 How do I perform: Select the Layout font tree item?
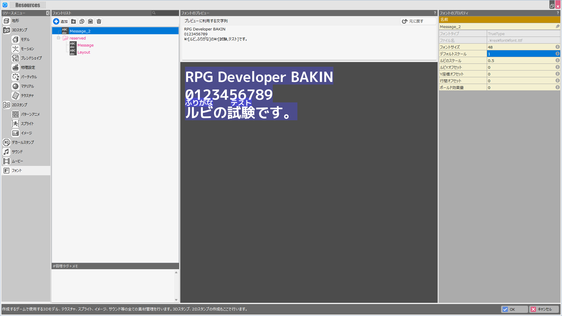pos(84,52)
